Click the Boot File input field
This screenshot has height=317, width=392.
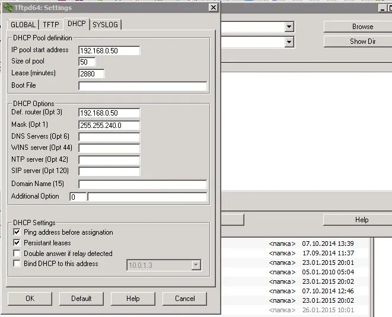(x=142, y=86)
